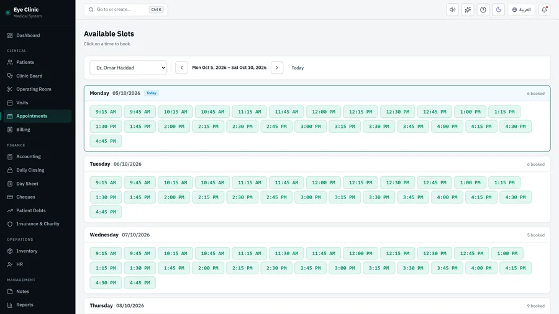Click the Operating Room scissors icon
559x314 pixels.
coord(10,89)
